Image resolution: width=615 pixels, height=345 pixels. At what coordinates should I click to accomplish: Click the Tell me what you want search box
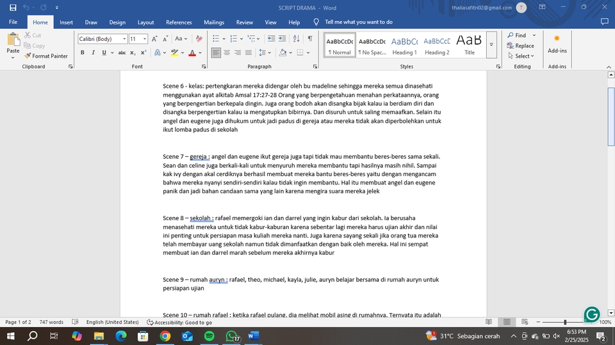[x=359, y=22]
